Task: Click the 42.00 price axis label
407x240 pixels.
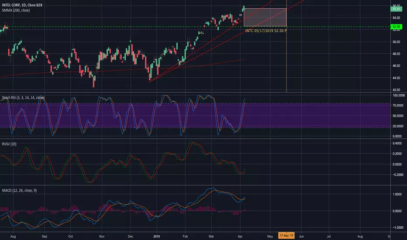Action: tap(396, 90)
